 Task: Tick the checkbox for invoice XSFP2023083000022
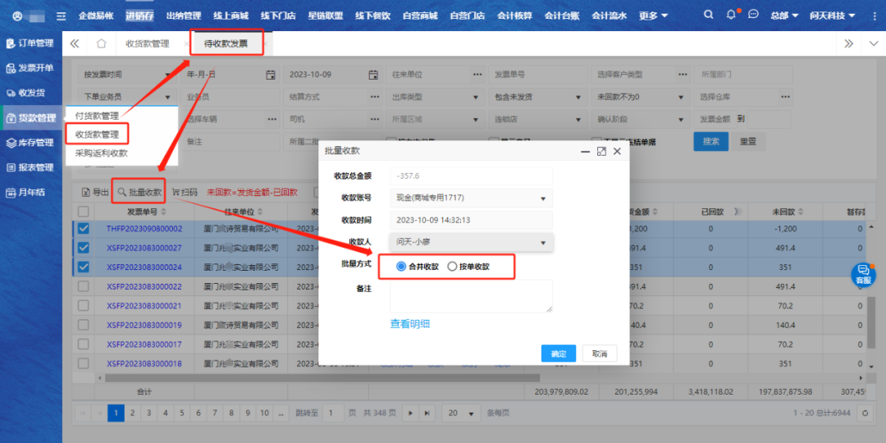(x=83, y=286)
